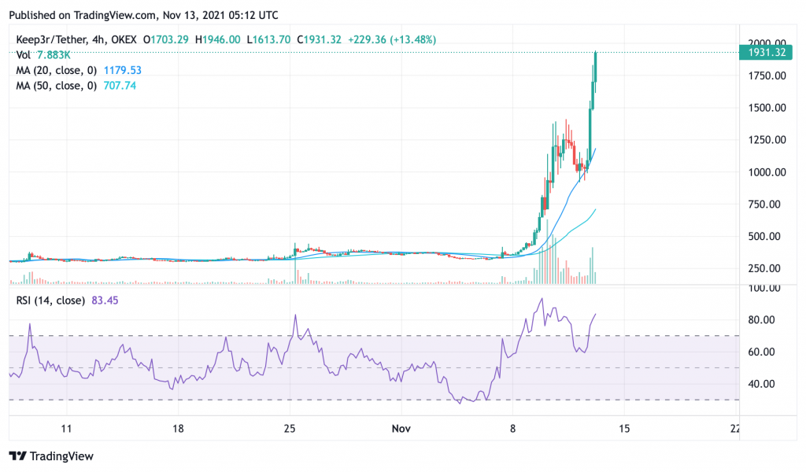Click the open value O1703.29
This screenshot has height=472, width=806.
click(165, 39)
